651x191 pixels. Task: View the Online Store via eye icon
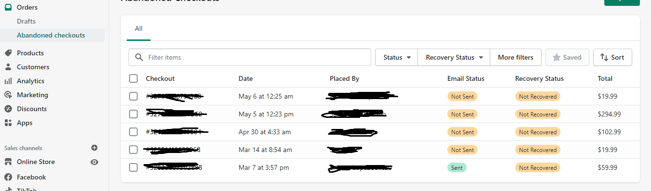click(x=94, y=162)
